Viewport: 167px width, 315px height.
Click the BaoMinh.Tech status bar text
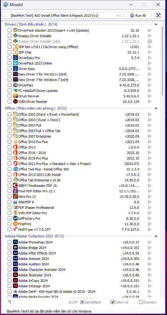pyautogui.click(x=49, y=311)
